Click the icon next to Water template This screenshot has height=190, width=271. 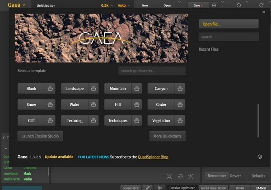[94, 105]
